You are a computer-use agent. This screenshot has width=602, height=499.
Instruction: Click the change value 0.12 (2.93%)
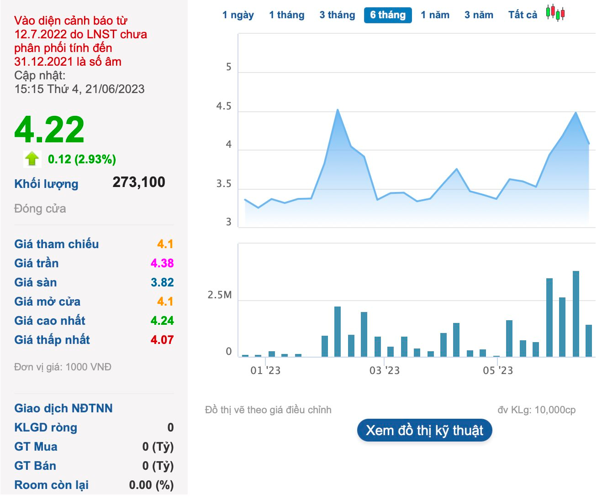click(82, 159)
